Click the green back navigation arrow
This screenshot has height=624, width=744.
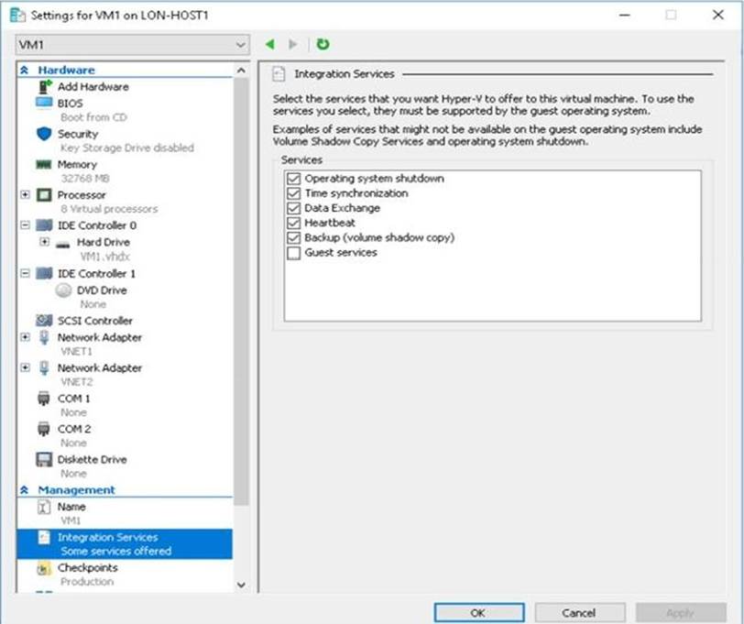[x=269, y=44]
